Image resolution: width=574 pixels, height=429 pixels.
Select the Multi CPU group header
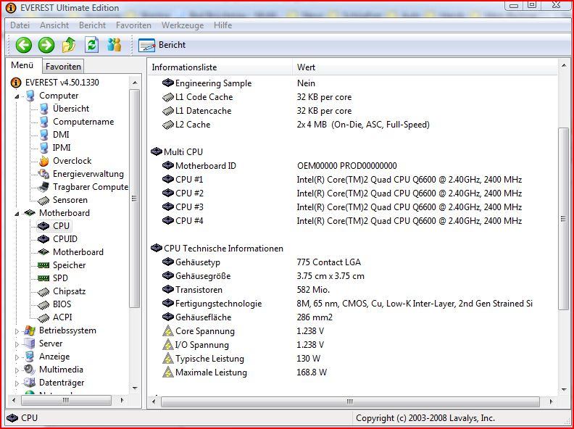[353, 152]
